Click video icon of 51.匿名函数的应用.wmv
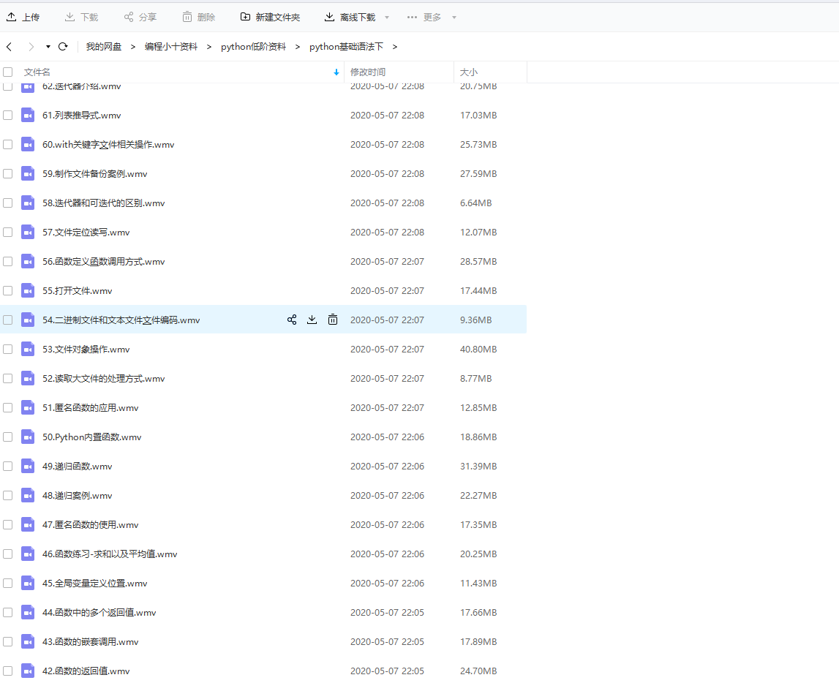 (28, 407)
